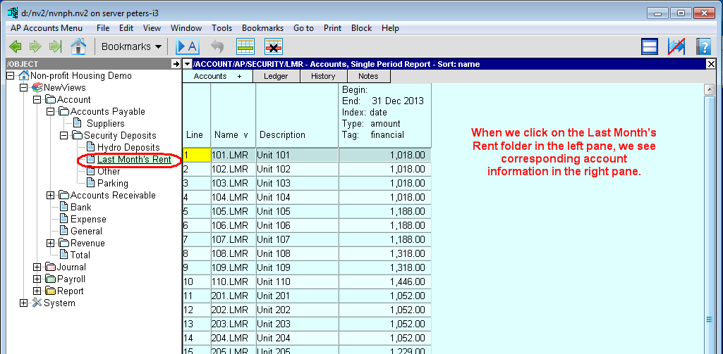Select Hydro Deposits in the tree

coord(128,148)
